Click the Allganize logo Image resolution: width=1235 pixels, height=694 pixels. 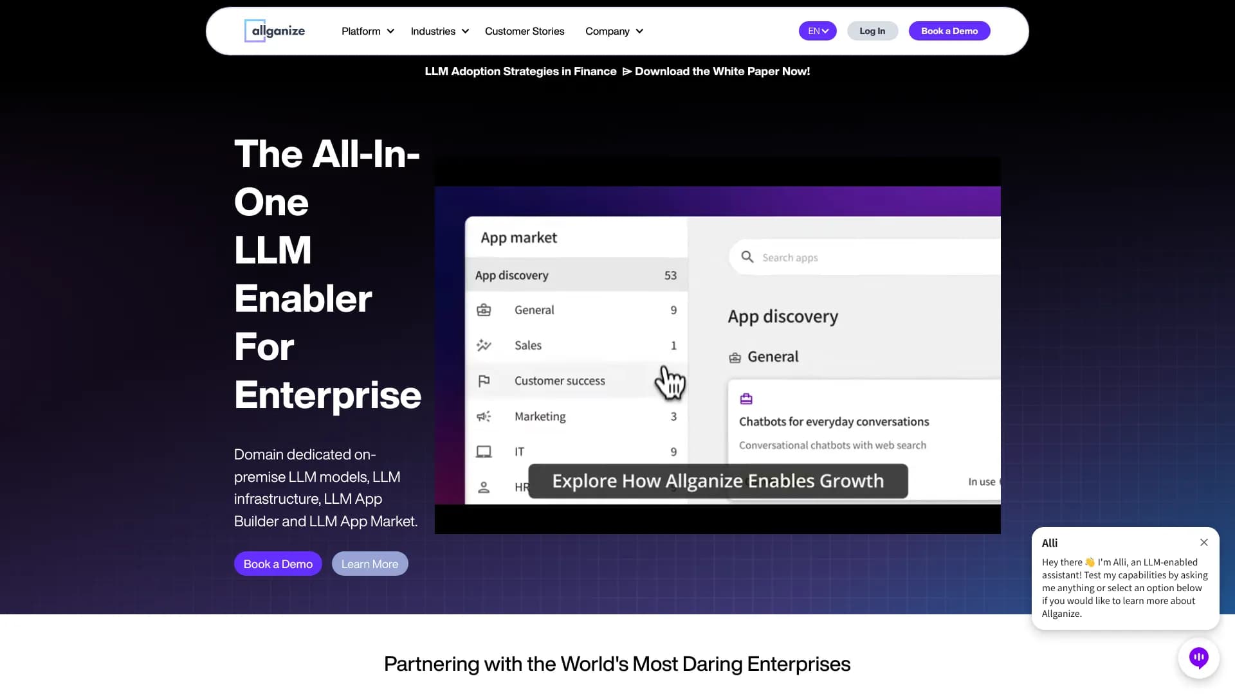275,30
